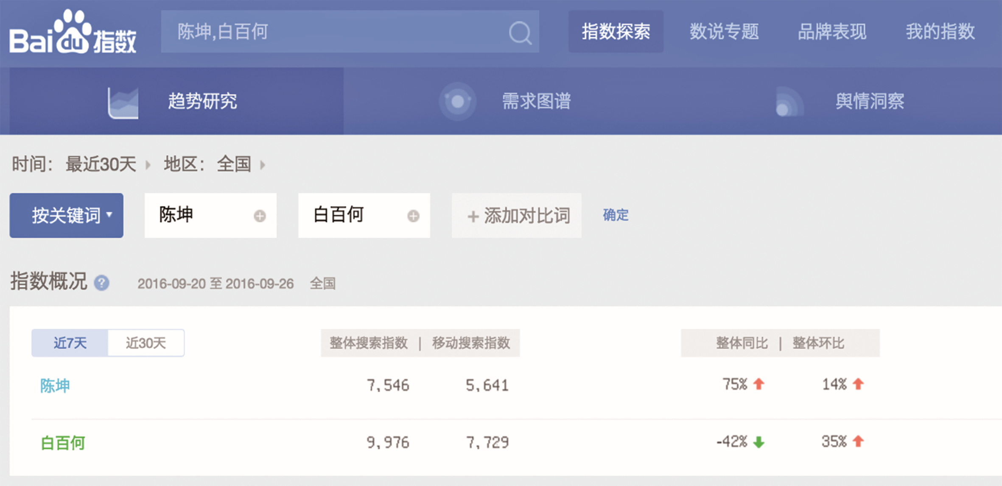Expand the 全国 region dropdown
Image resolution: width=1002 pixels, height=486 pixels.
[x=241, y=164]
